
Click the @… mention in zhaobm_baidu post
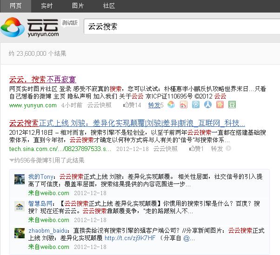189,238
